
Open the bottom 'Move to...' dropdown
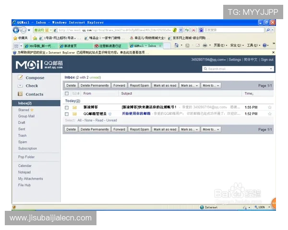point(210,129)
